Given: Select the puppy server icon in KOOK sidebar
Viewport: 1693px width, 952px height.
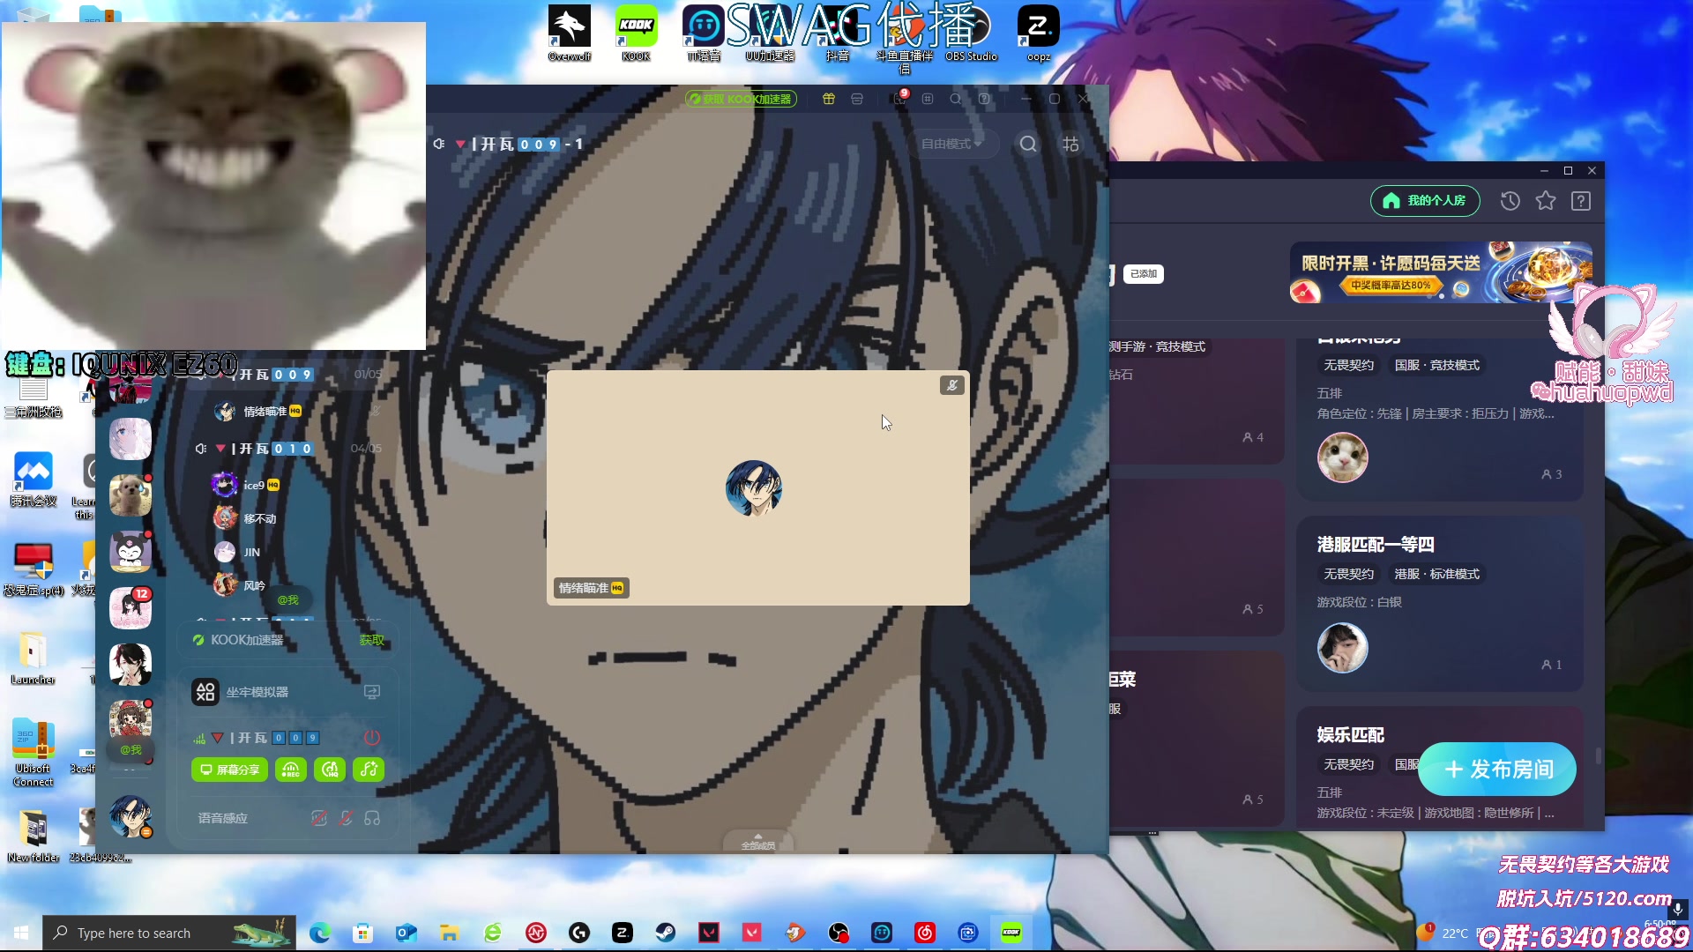Looking at the screenshot, I should [130, 495].
